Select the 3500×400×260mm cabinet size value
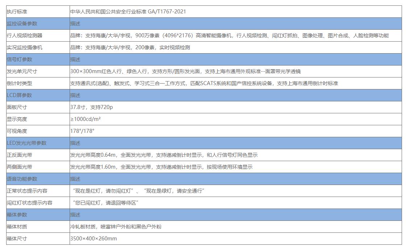 click(x=94, y=239)
